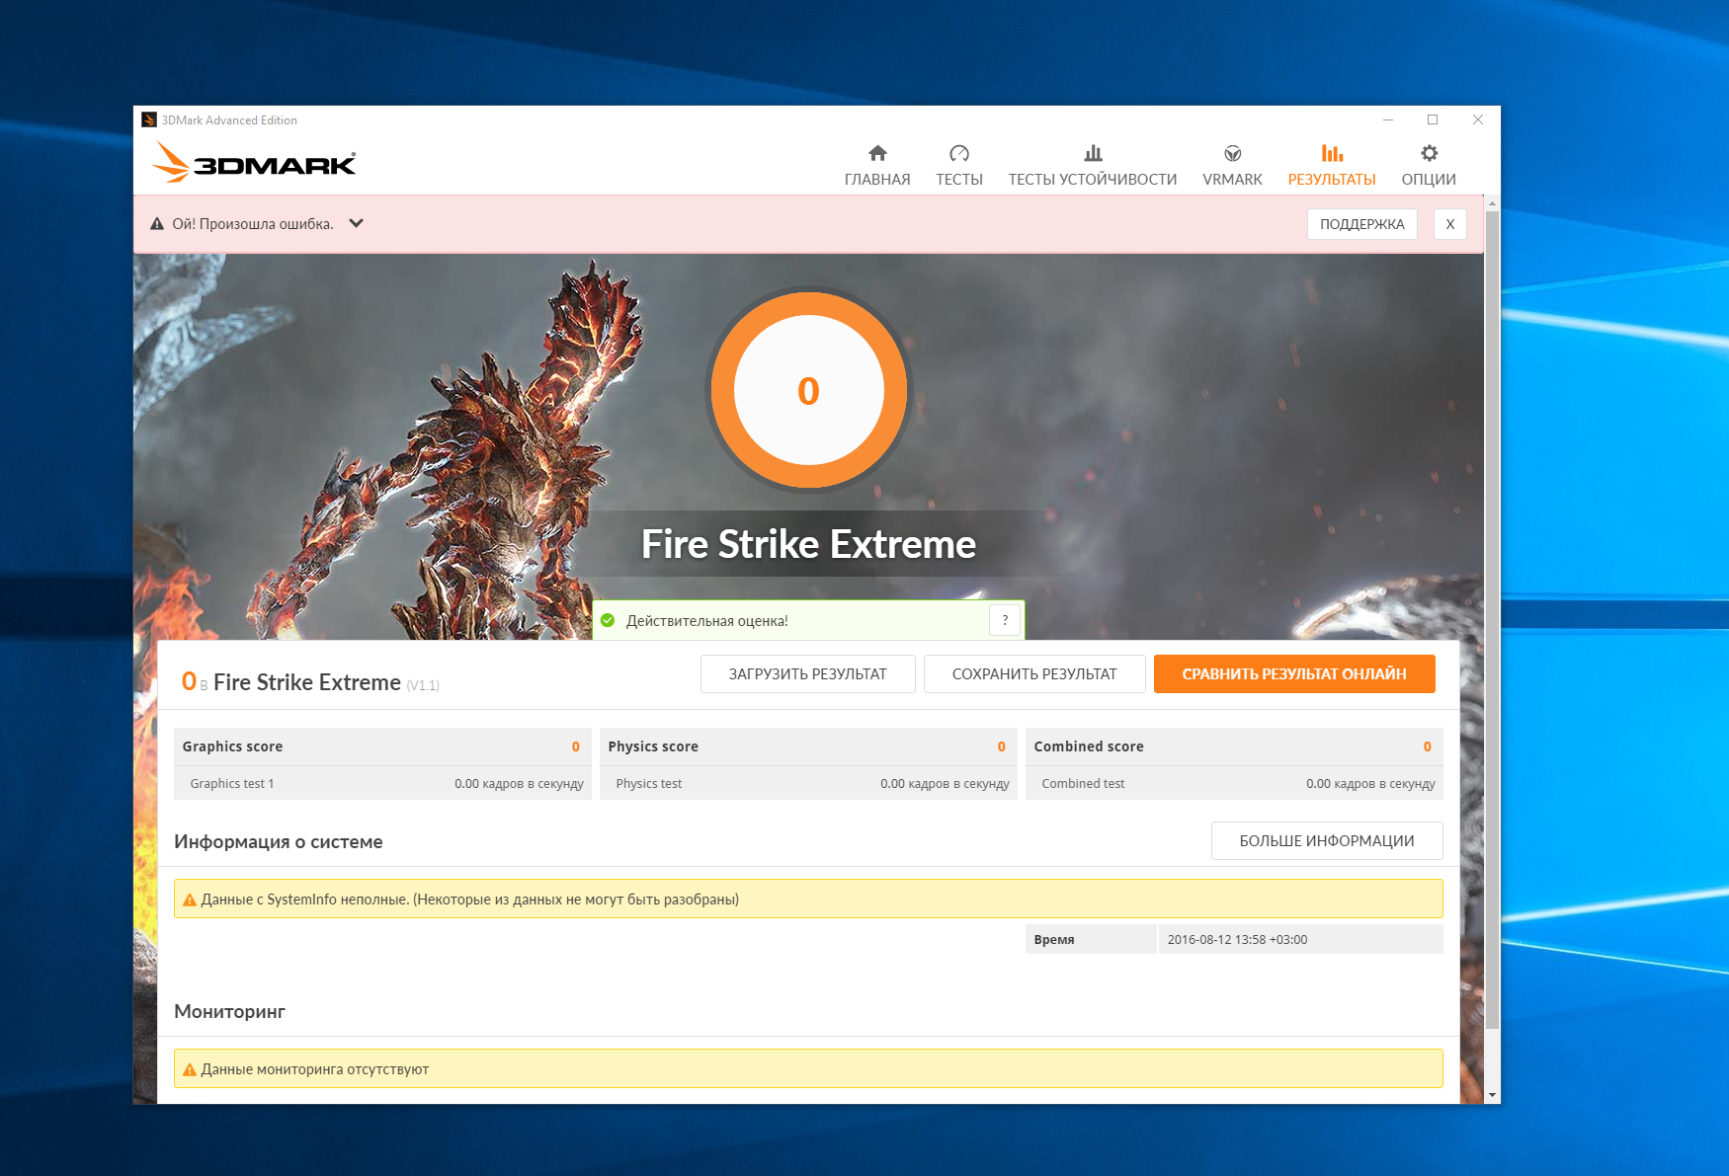Image resolution: width=1729 pixels, height=1176 pixels.
Task: Click the Physics score heading
Action: tap(653, 746)
